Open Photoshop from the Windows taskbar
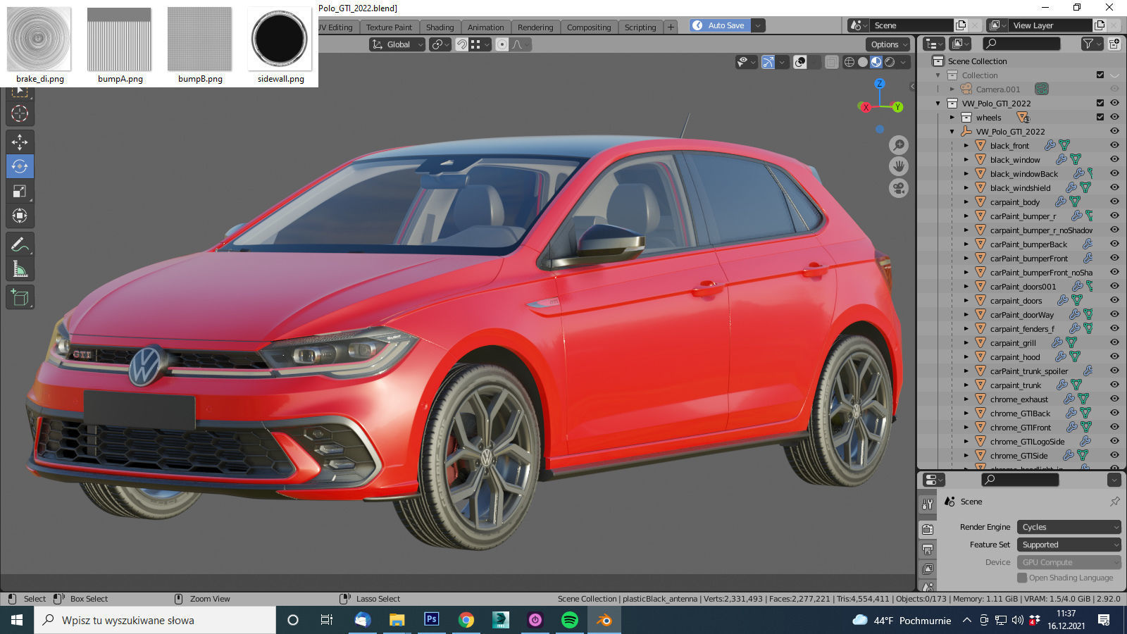 (432, 620)
